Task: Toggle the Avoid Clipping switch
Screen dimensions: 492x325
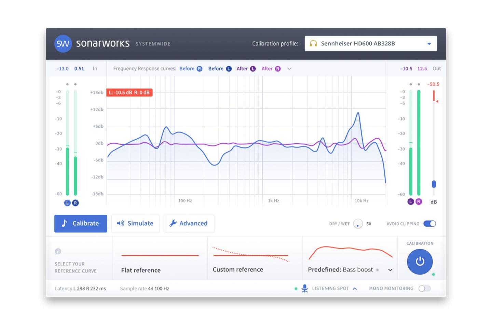Action: coord(429,224)
